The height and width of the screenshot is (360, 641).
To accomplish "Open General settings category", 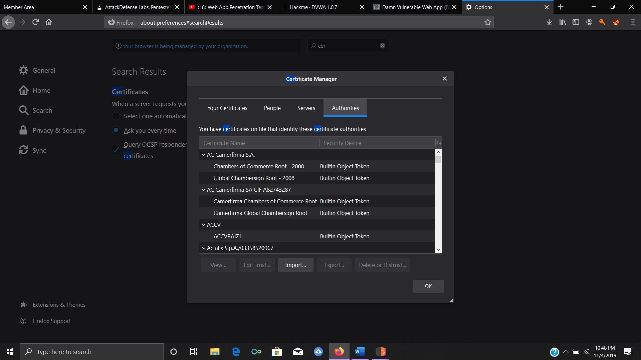I will click(37, 70).
